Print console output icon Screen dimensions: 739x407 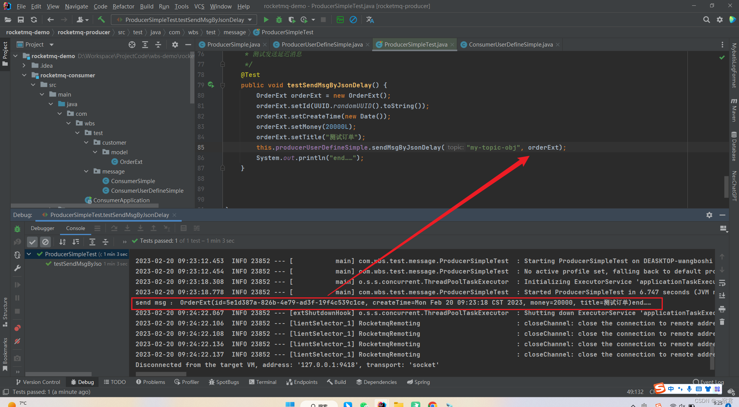(722, 309)
